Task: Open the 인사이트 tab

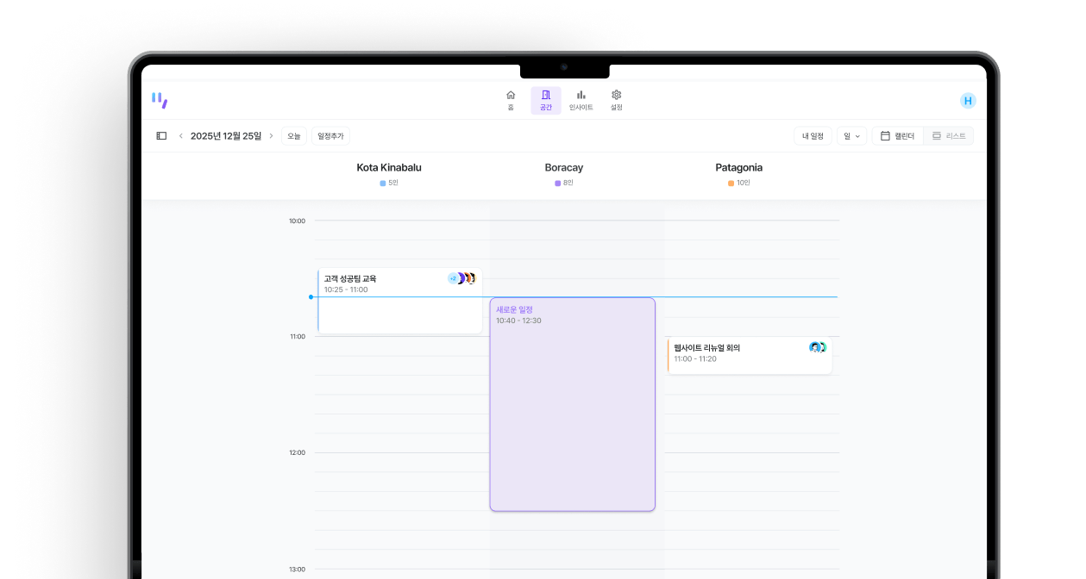Action: click(x=581, y=100)
